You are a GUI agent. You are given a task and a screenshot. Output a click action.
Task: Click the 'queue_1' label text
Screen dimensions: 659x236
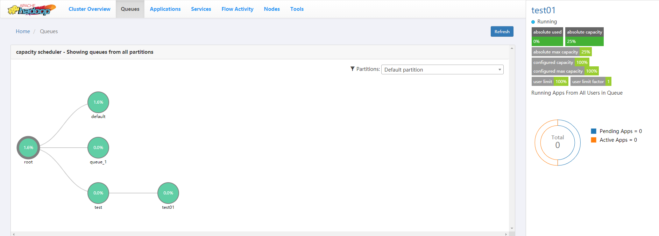pos(98,162)
